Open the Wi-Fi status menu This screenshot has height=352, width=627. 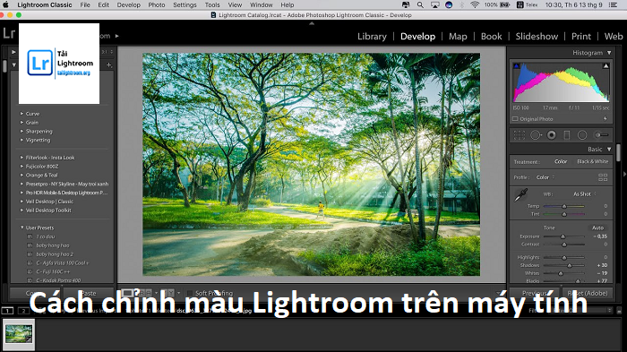[x=475, y=4]
